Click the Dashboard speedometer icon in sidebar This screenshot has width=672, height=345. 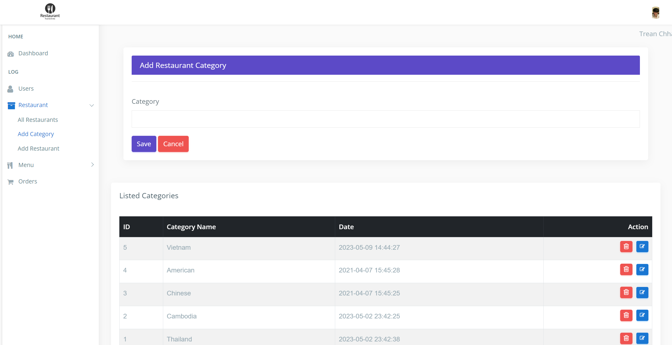(10, 53)
